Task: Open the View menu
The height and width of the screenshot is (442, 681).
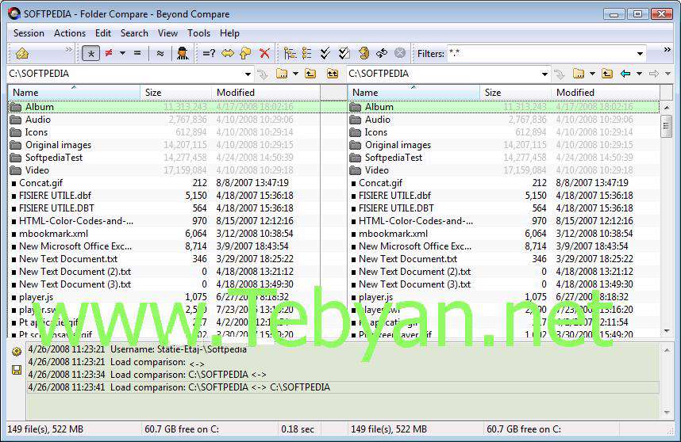Action: (167, 33)
